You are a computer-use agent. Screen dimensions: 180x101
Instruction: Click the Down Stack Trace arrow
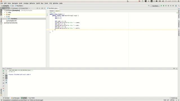6,73
